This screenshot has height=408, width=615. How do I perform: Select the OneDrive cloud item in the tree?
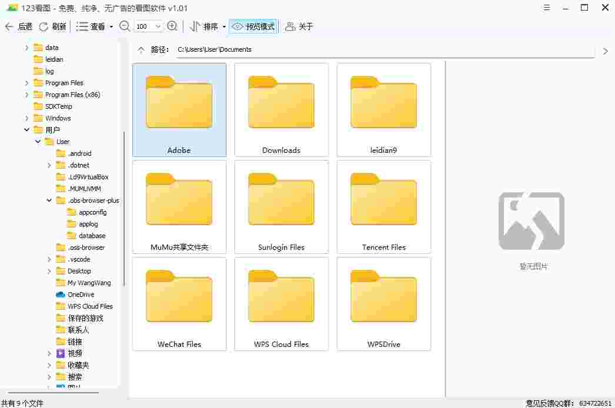pos(81,295)
